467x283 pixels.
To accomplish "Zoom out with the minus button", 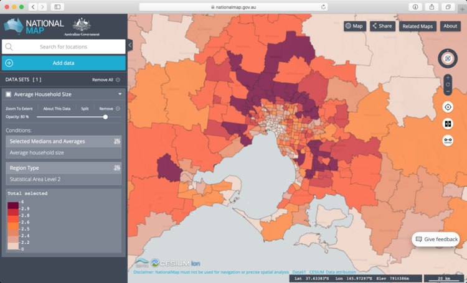I will click(448, 91).
